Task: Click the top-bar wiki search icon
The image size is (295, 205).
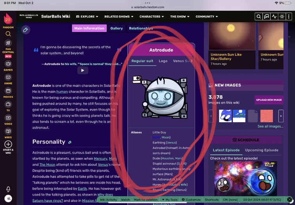Action: click(259, 16)
